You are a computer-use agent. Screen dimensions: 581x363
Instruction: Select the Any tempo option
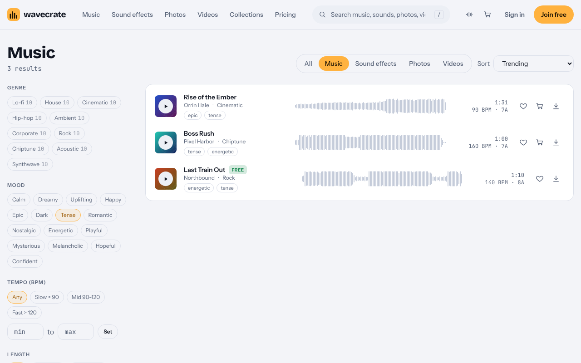pos(17,297)
